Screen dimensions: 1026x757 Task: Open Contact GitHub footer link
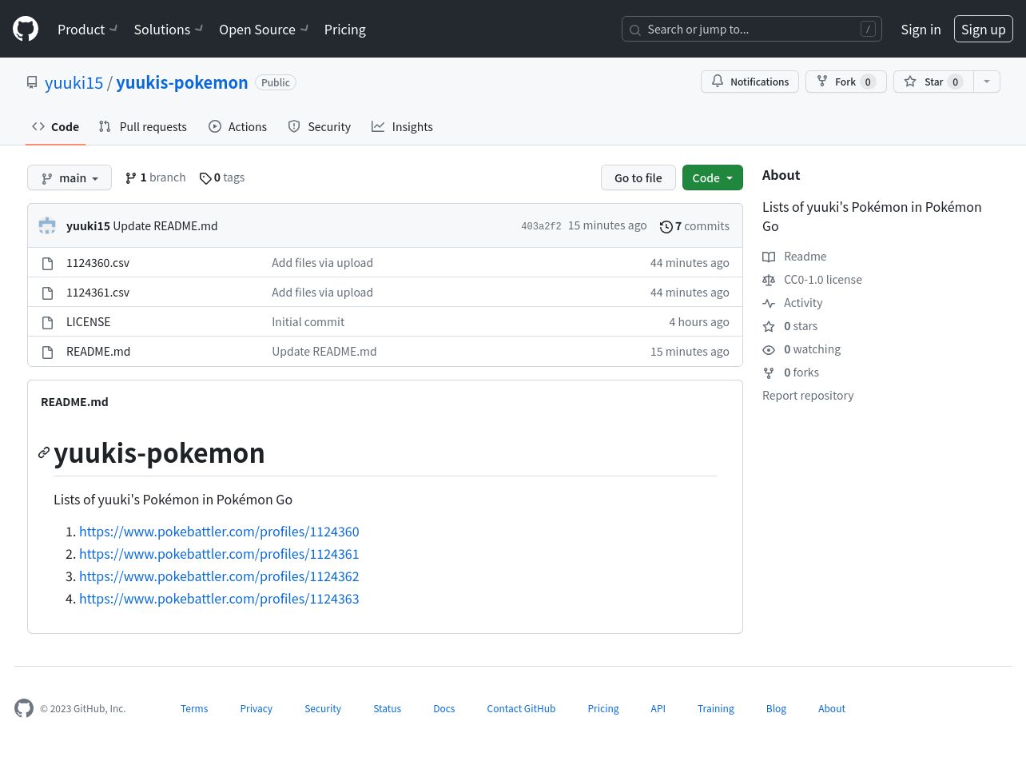[x=521, y=708]
